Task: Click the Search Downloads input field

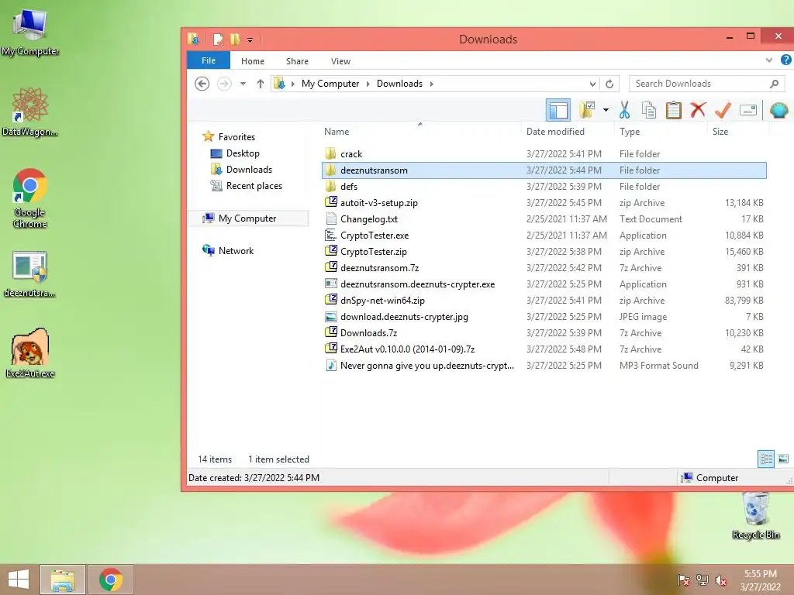Action: 699,84
